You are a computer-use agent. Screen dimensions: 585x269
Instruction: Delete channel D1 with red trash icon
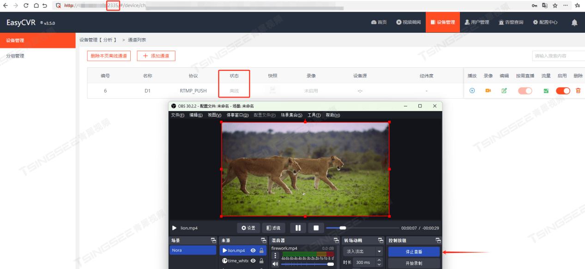[578, 91]
